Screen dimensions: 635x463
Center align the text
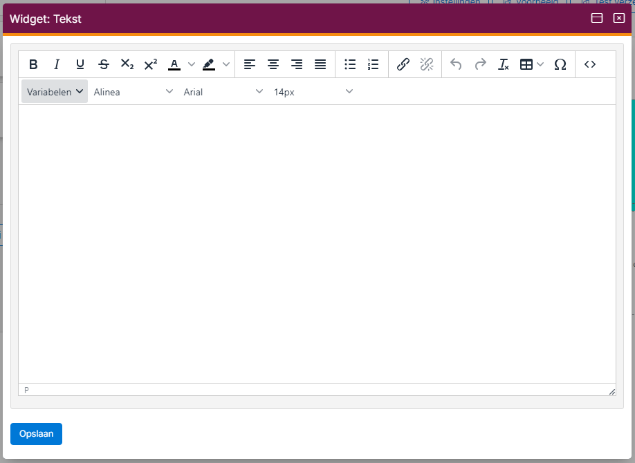click(273, 64)
